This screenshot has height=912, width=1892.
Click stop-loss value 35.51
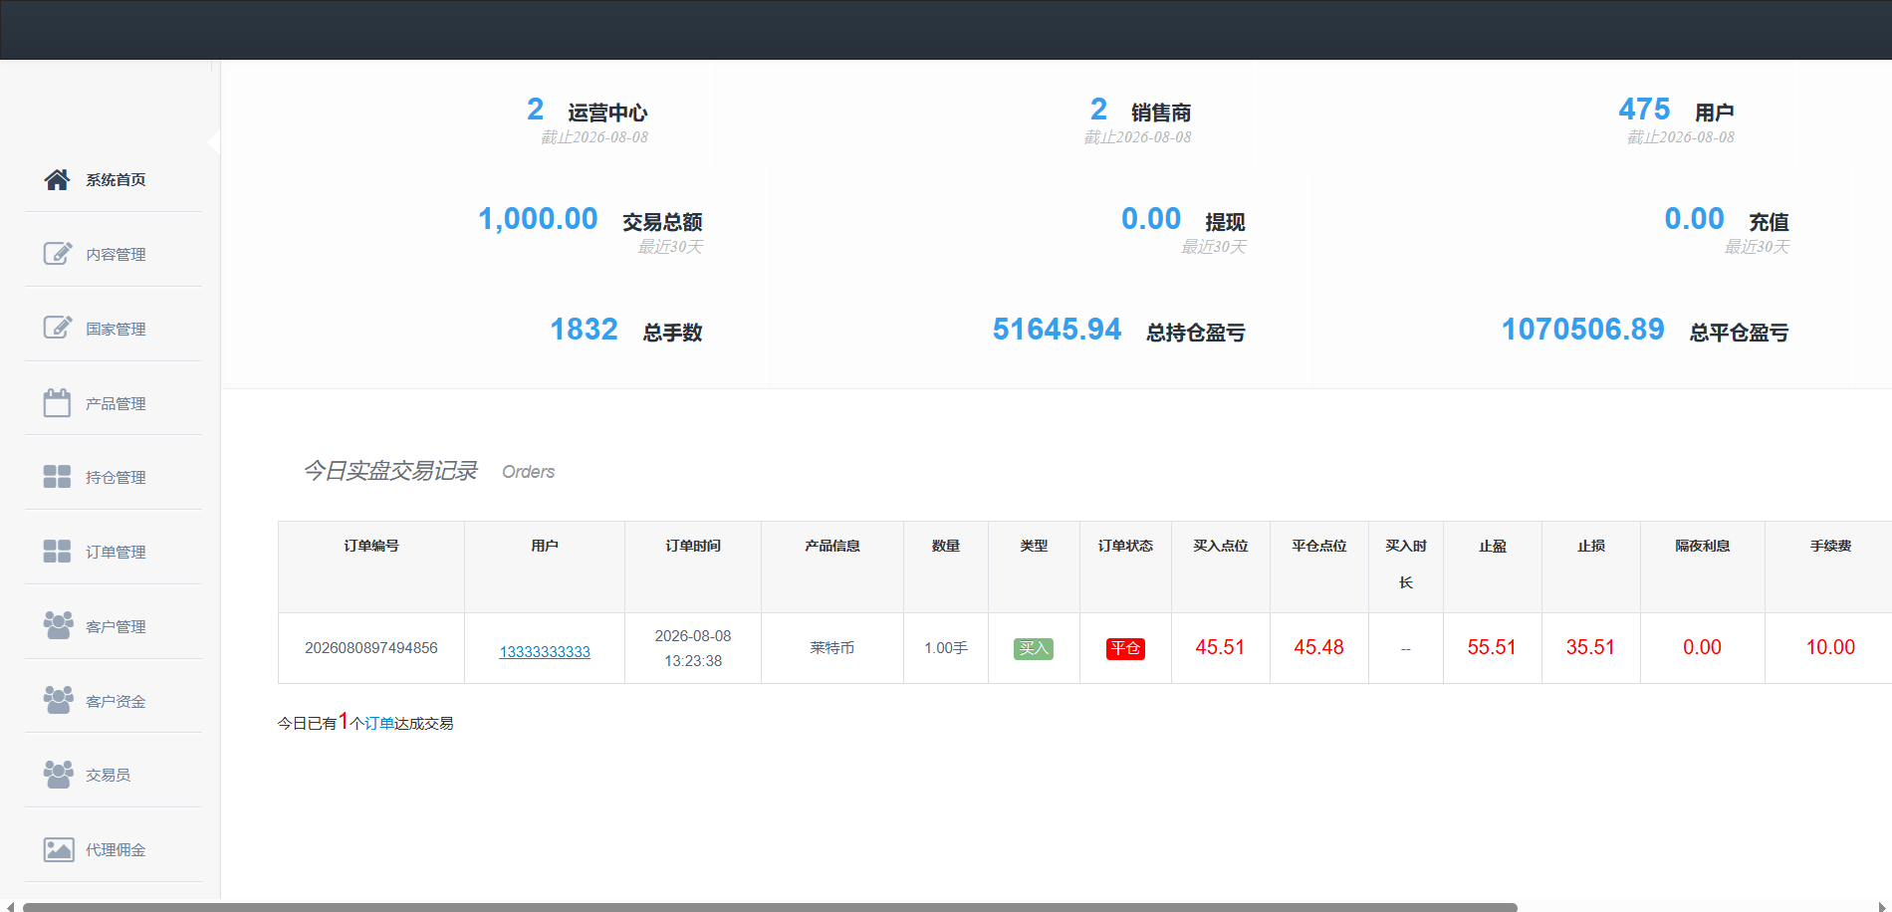point(1590,647)
